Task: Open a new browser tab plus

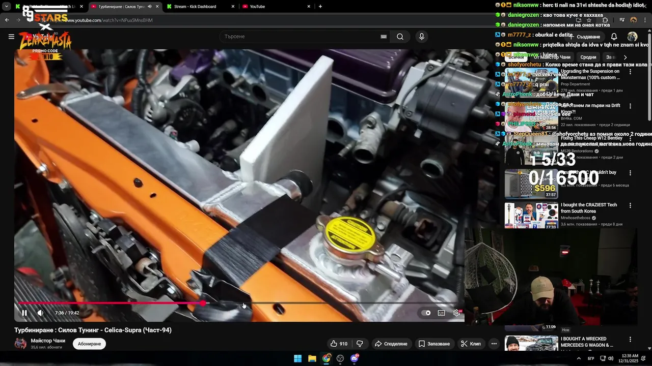Action: point(320,7)
